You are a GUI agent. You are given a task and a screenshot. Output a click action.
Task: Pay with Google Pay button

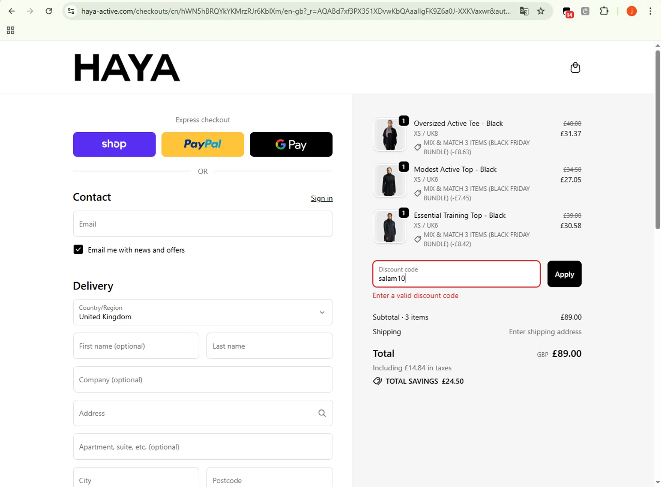coord(291,144)
